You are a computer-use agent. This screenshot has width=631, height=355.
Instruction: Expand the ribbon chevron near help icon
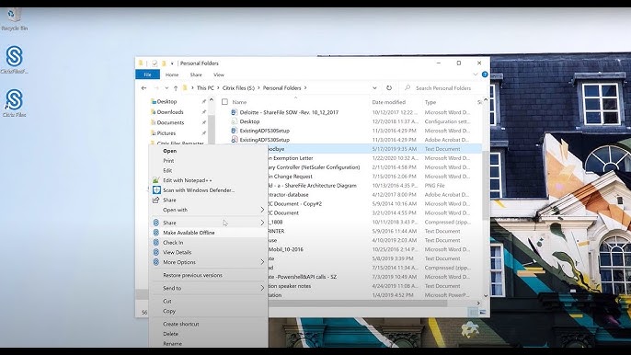(476, 74)
